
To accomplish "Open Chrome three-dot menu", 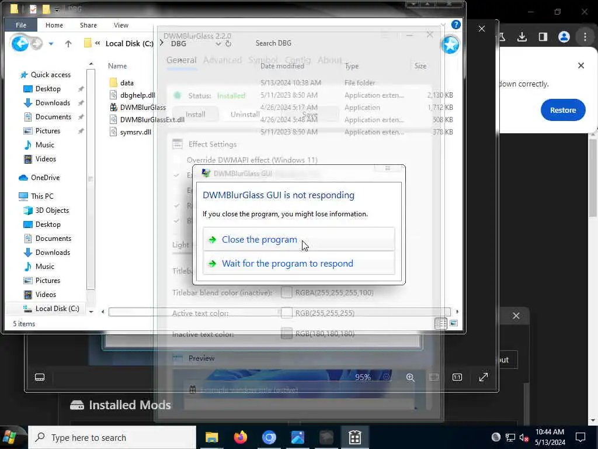I will (585, 37).
